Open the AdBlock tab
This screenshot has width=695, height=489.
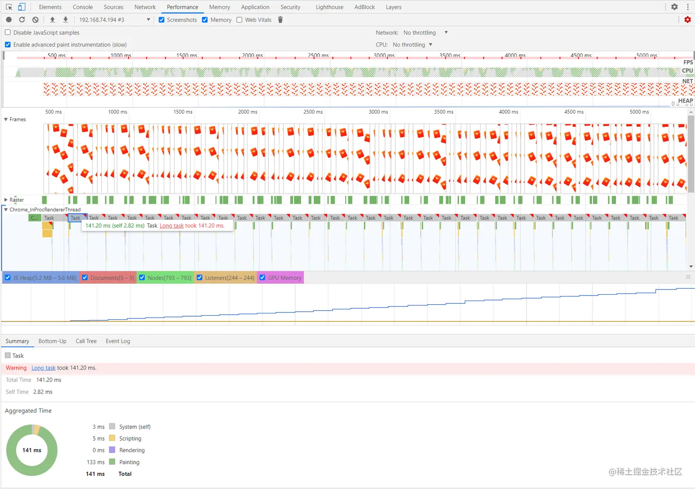365,7
